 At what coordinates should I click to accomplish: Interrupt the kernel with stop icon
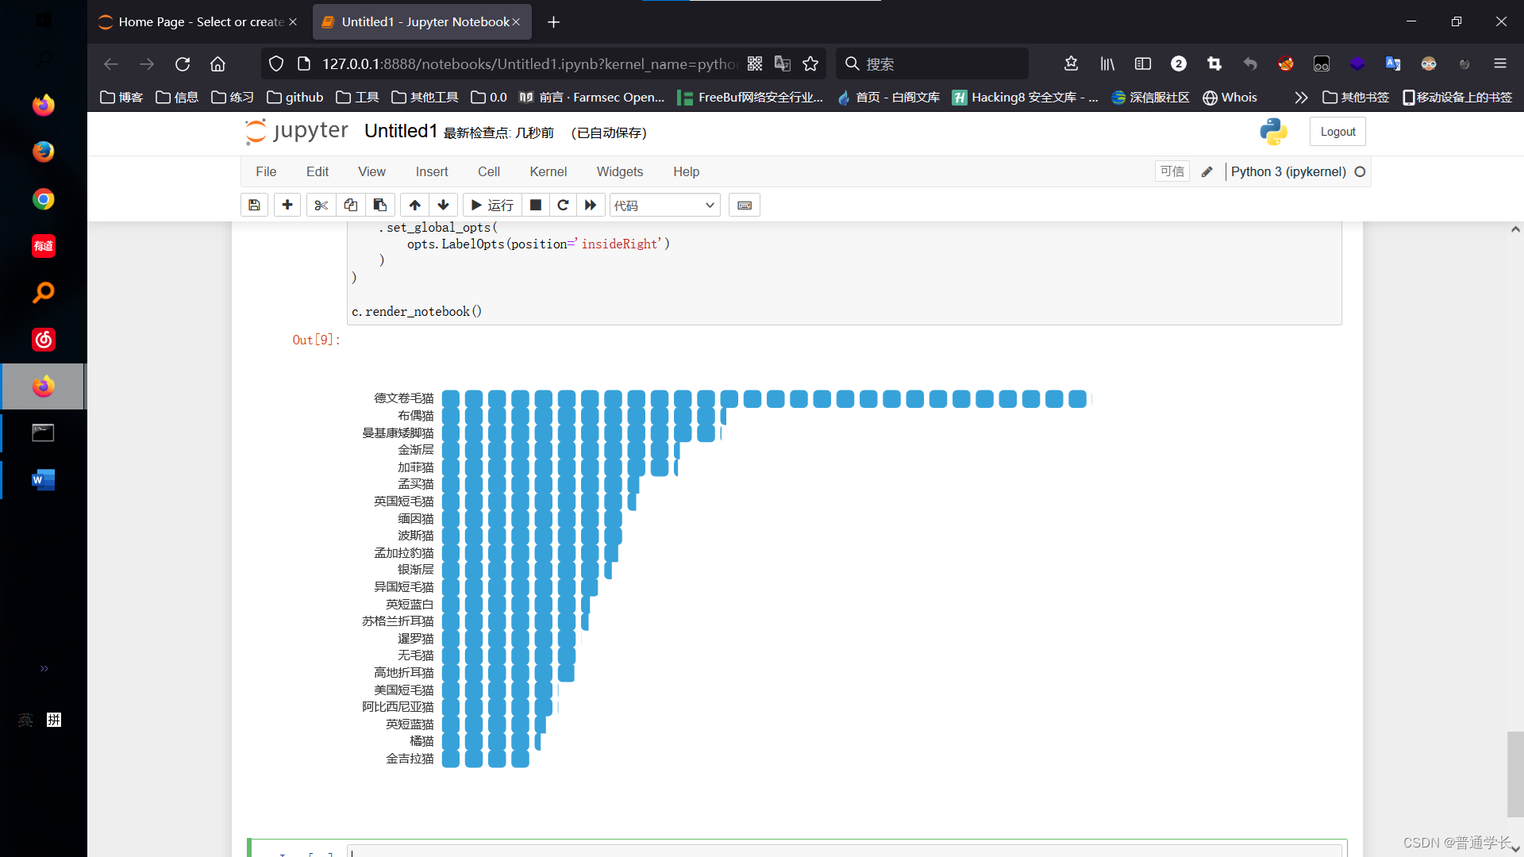536,206
